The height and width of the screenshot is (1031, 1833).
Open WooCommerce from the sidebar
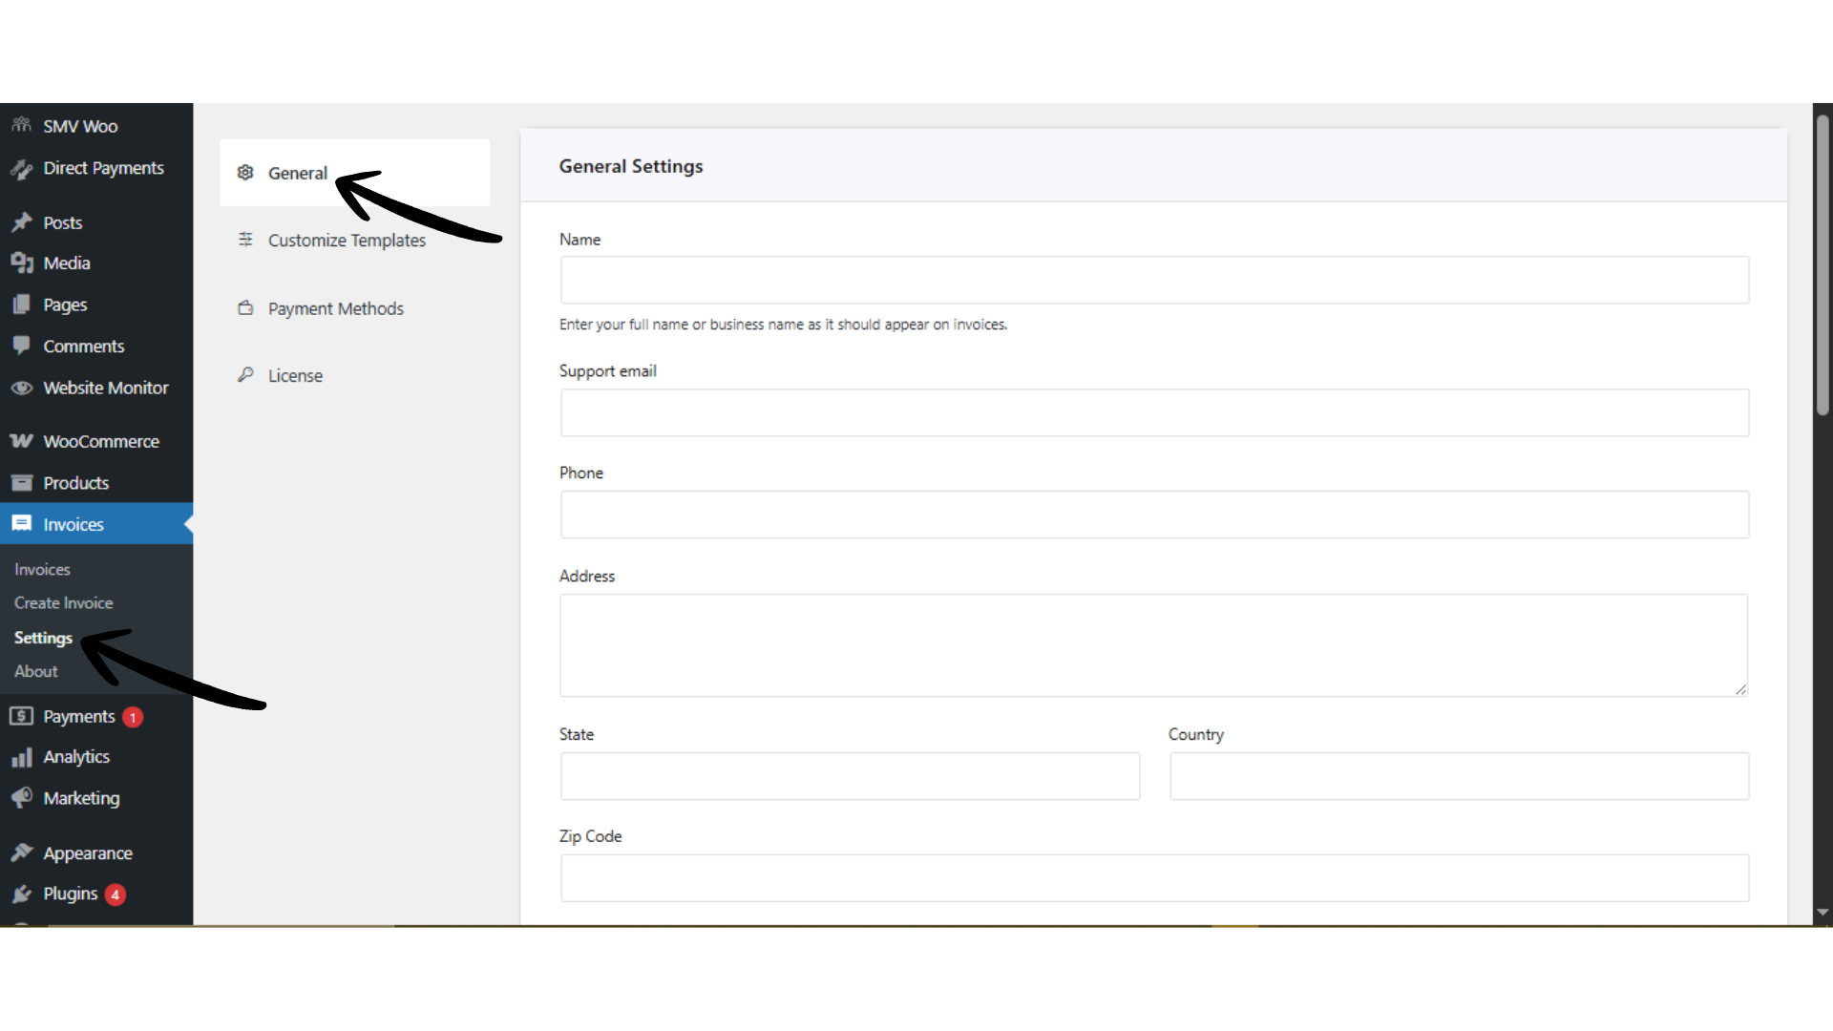point(101,441)
